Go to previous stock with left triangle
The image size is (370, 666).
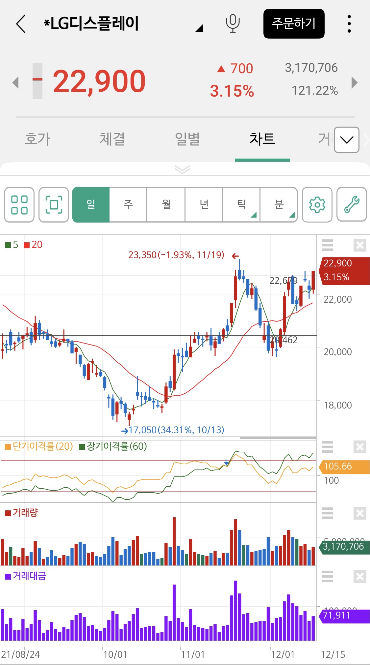[15, 82]
